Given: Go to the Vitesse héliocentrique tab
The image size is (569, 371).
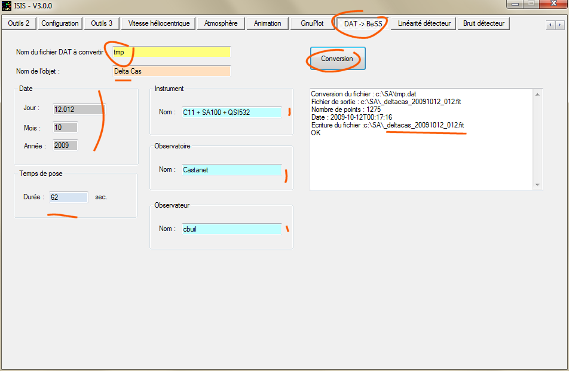Looking at the screenshot, I should pos(159,23).
